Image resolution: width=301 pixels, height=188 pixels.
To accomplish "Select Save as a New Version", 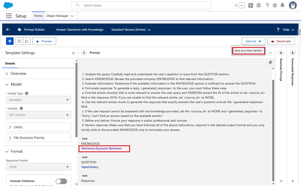I will tap(248, 51).
